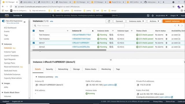Copy the Public IPv4 address

coord(87,85)
